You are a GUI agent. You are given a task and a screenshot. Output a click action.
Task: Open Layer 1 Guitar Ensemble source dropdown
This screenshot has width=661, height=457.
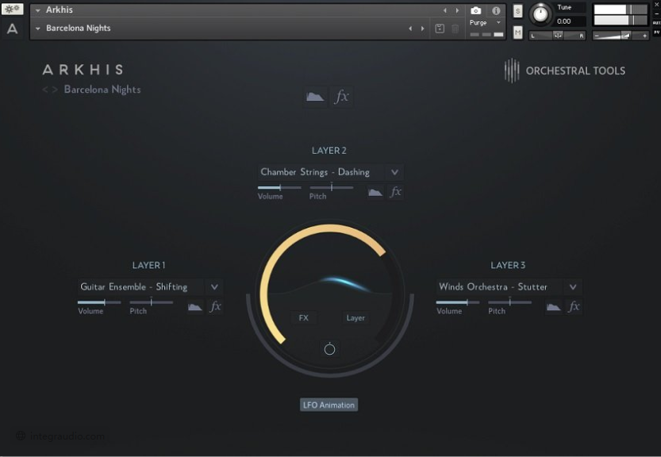pyautogui.click(x=214, y=287)
